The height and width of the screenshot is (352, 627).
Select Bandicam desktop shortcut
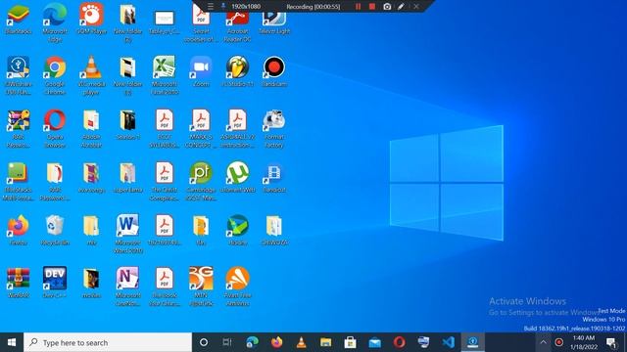point(274,71)
